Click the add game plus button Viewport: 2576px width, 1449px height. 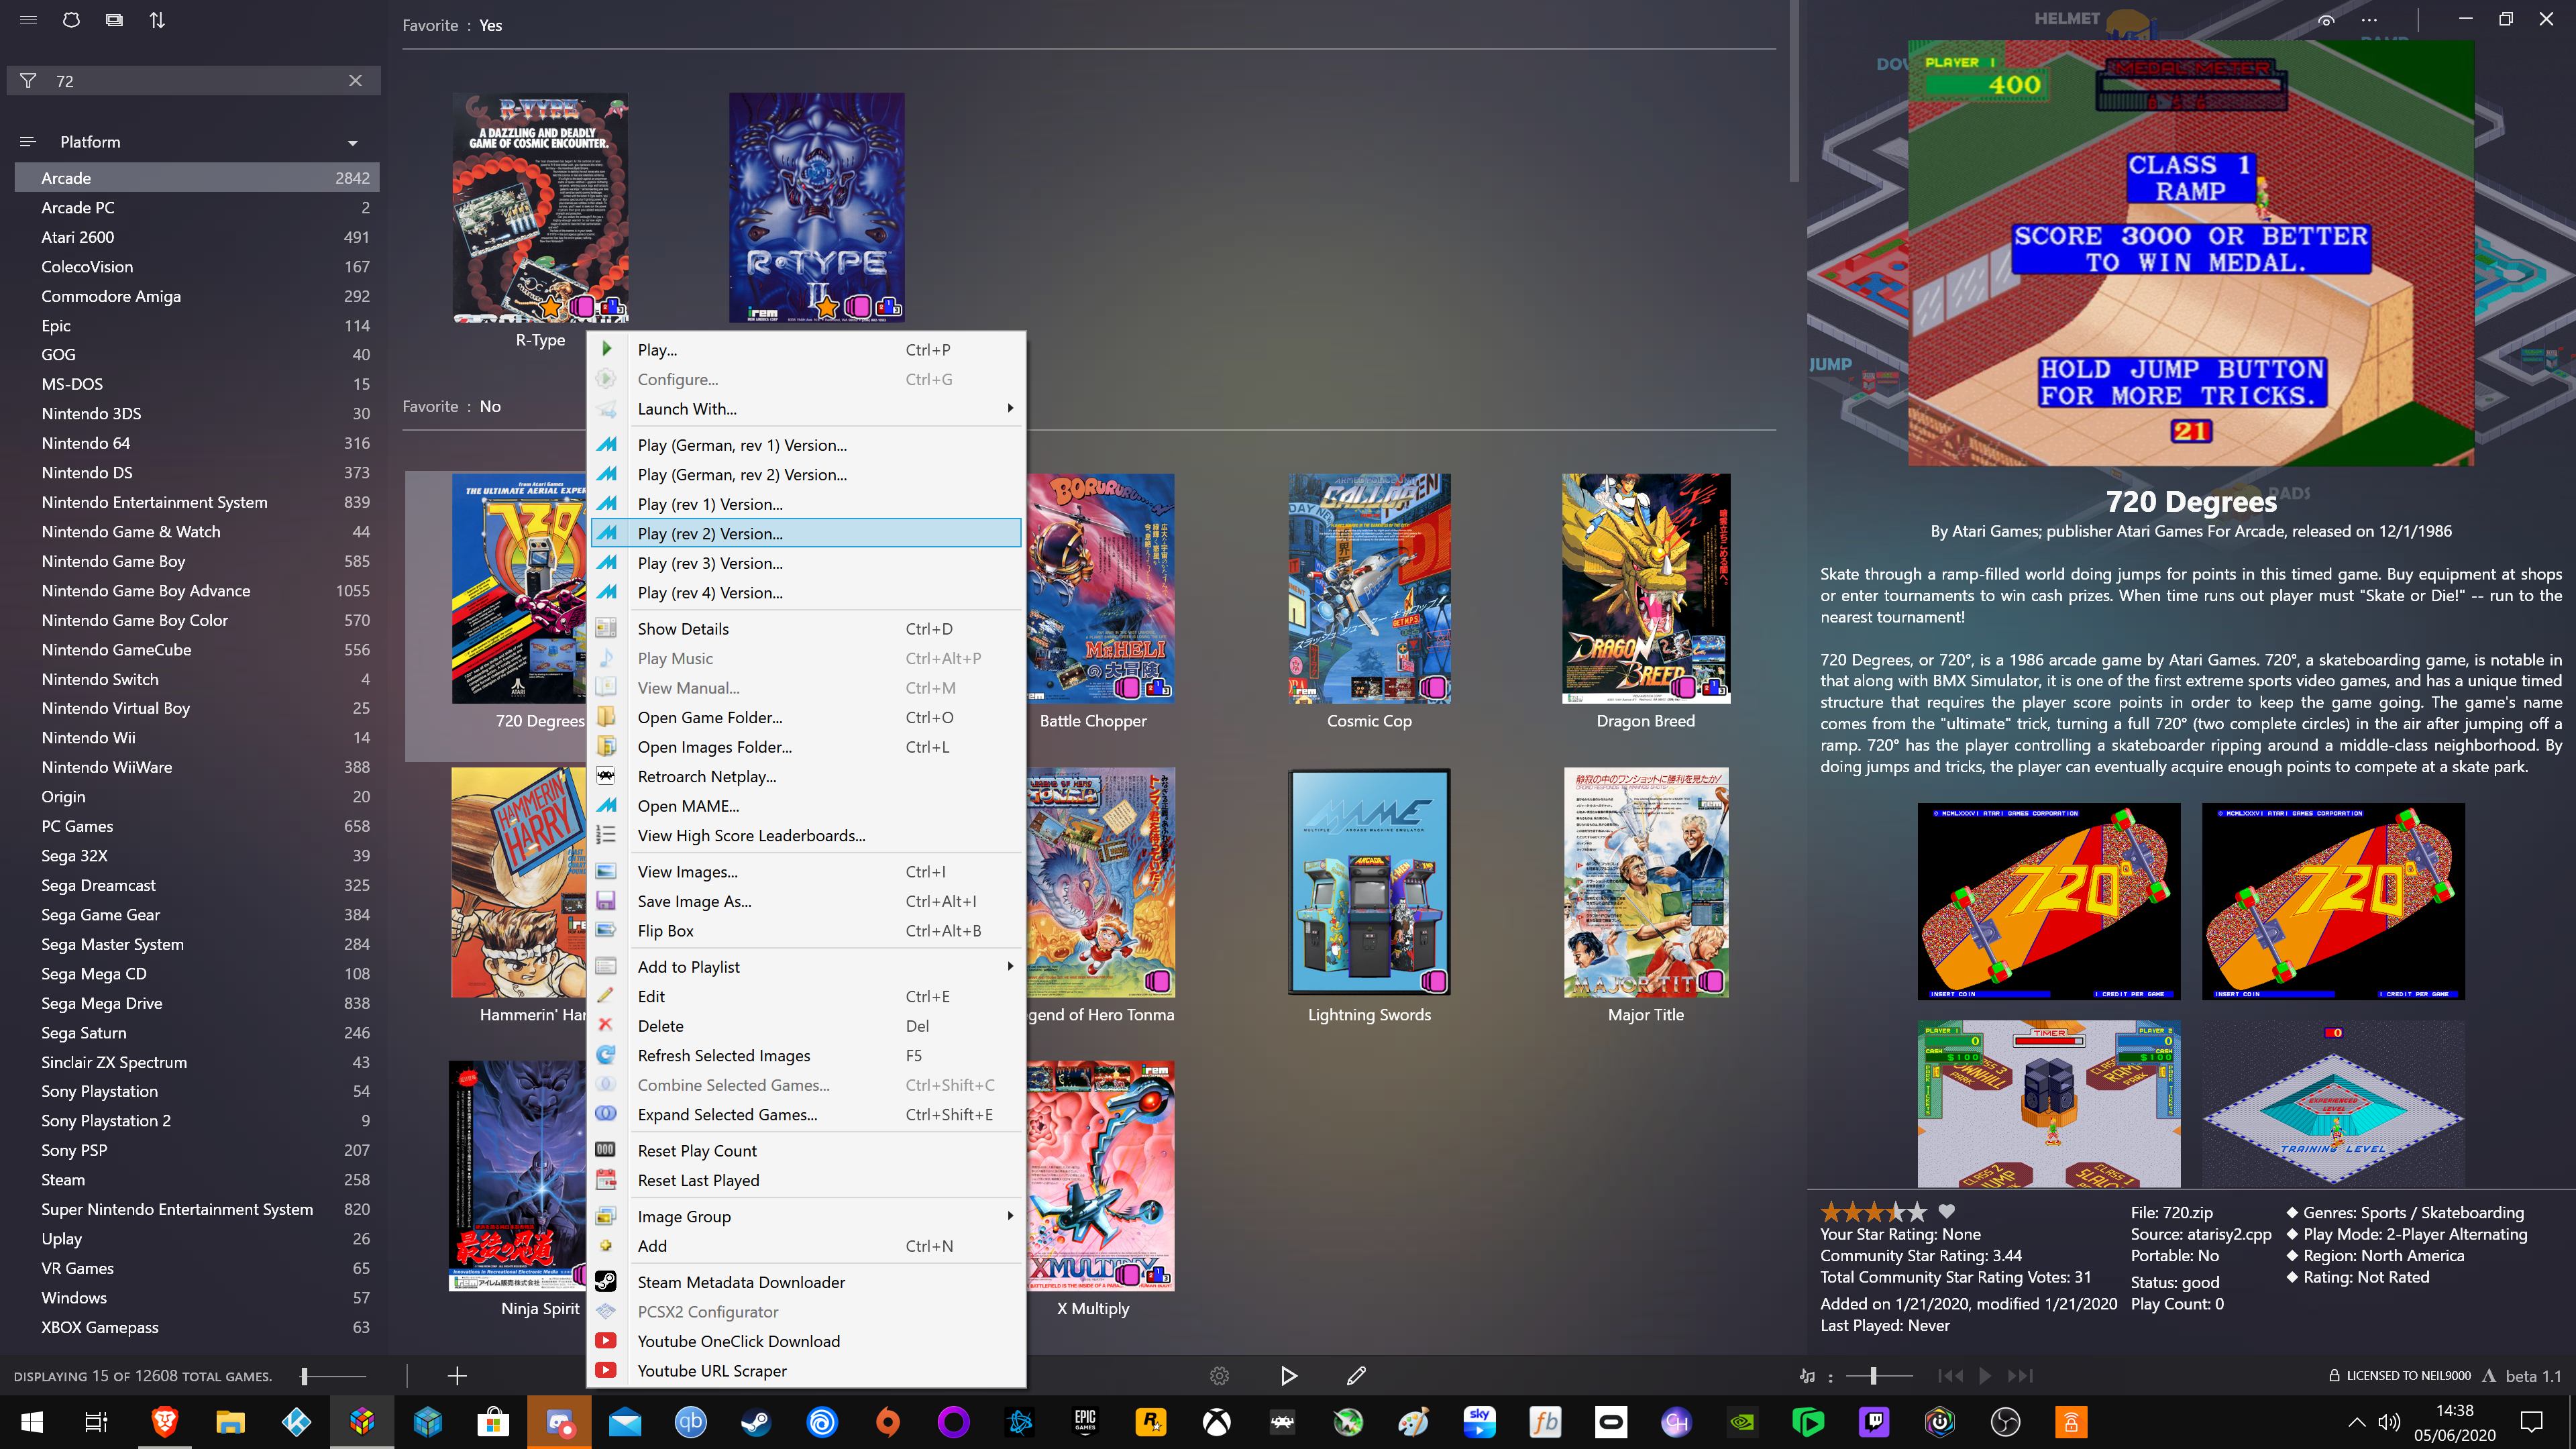click(x=457, y=1377)
